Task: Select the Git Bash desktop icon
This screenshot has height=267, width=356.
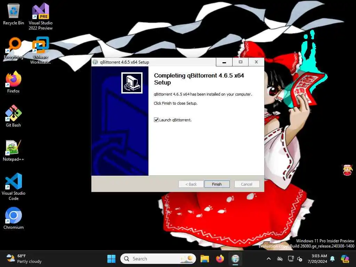Action: (14, 116)
